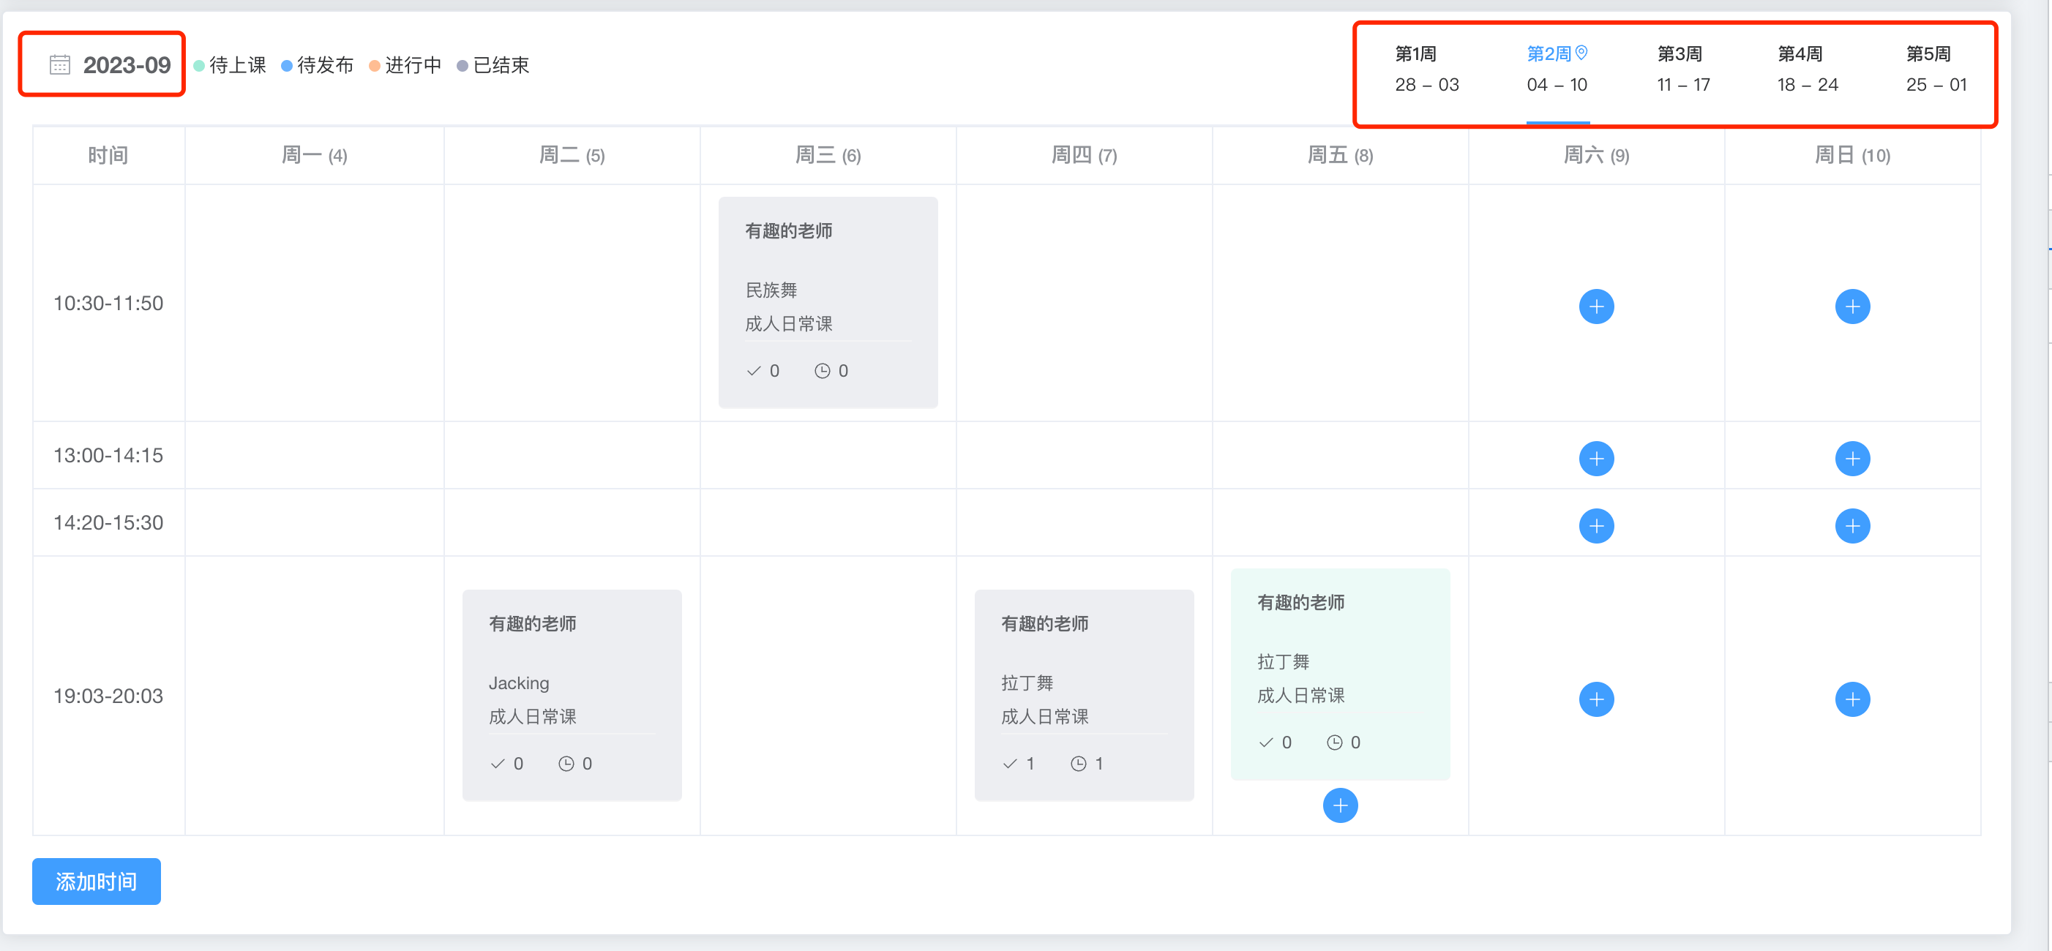
Task: Click the plus icon for Saturday 19:03-20:03
Action: 1595,699
